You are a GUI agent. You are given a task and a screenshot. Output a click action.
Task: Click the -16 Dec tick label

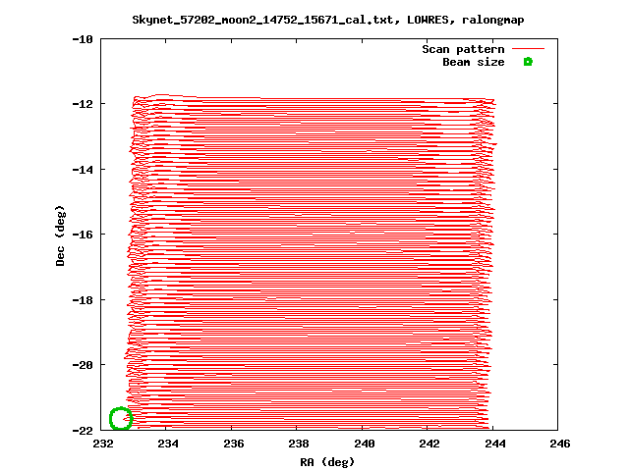[x=83, y=235]
